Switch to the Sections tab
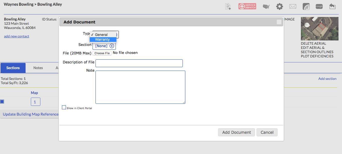This screenshot has width=342, height=154. [13, 68]
